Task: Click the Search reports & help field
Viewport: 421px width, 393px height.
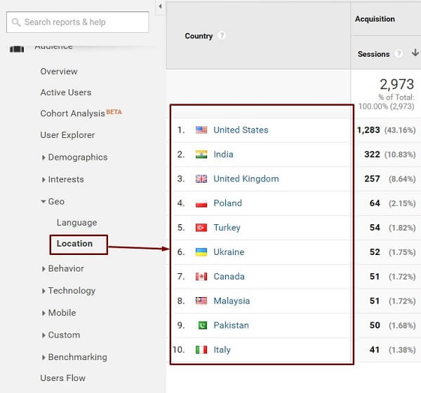Action: pos(78,22)
